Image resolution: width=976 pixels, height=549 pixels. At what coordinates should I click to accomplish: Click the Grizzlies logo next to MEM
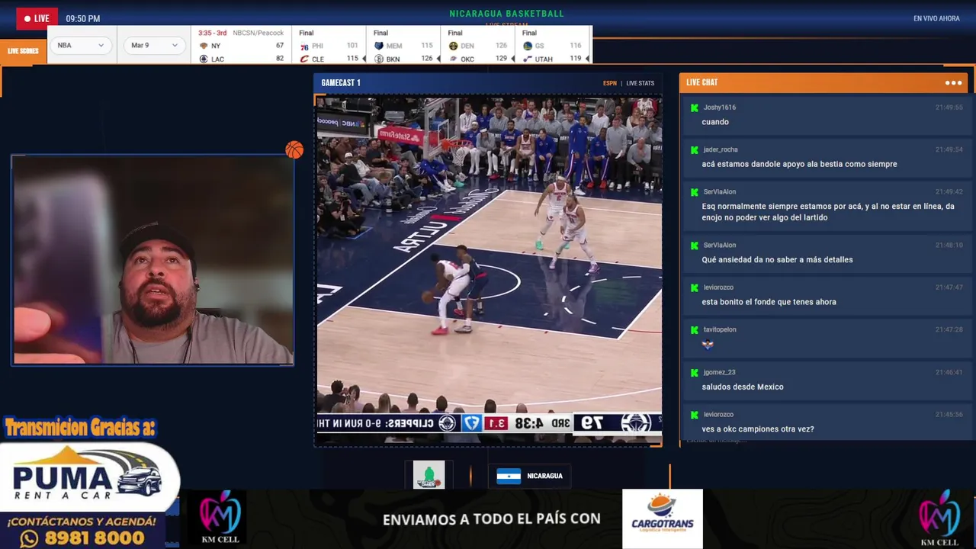pos(379,46)
